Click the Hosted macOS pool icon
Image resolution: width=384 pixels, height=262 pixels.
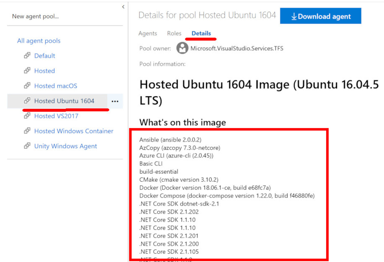pos(27,86)
